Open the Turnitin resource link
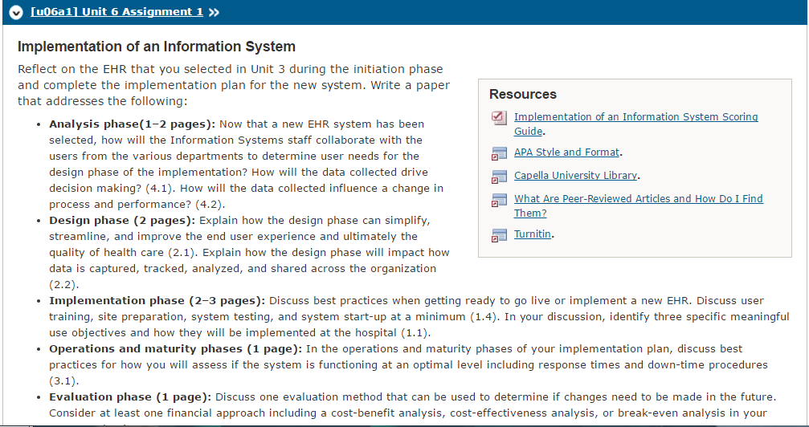The image size is (809, 427). pos(533,234)
